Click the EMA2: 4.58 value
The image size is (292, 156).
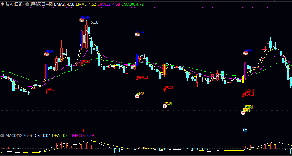(64, 4)
